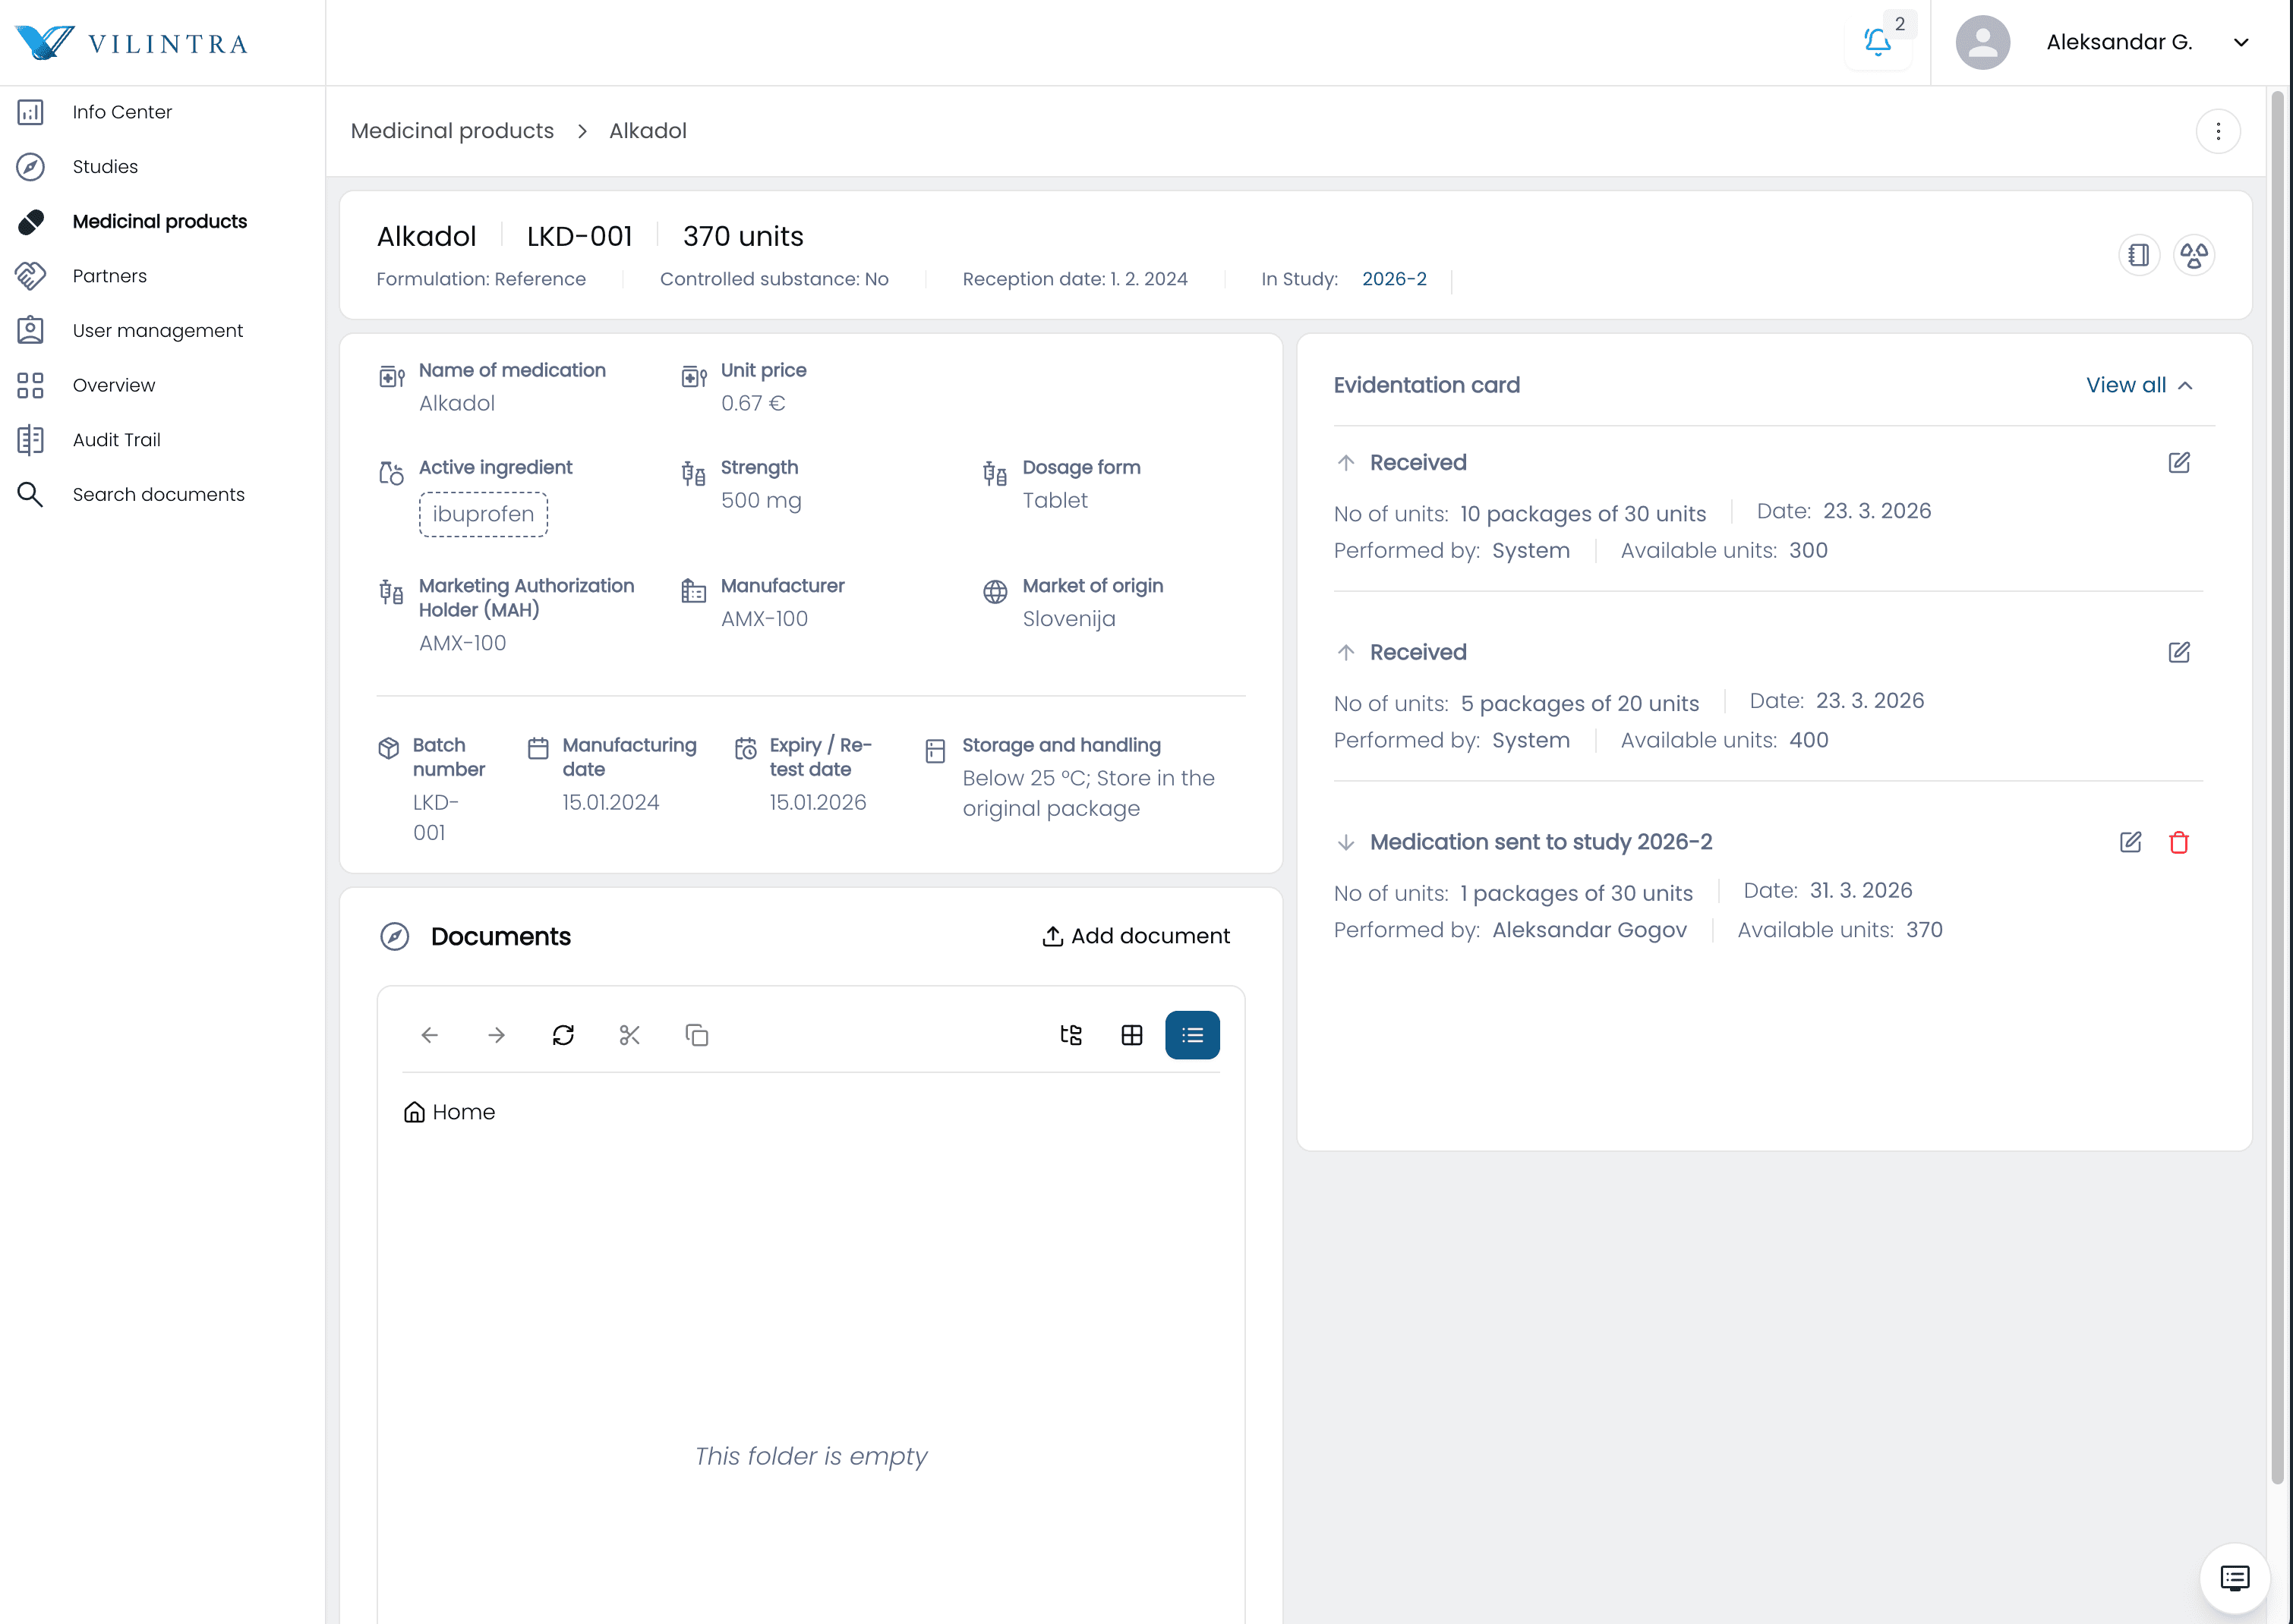Expand the Aleksandar G. account dropdown
2293x1624 pixels.
click(x=2241, y=42)
